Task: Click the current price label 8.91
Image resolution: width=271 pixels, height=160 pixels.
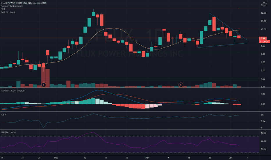Action: tap(263, 38)
